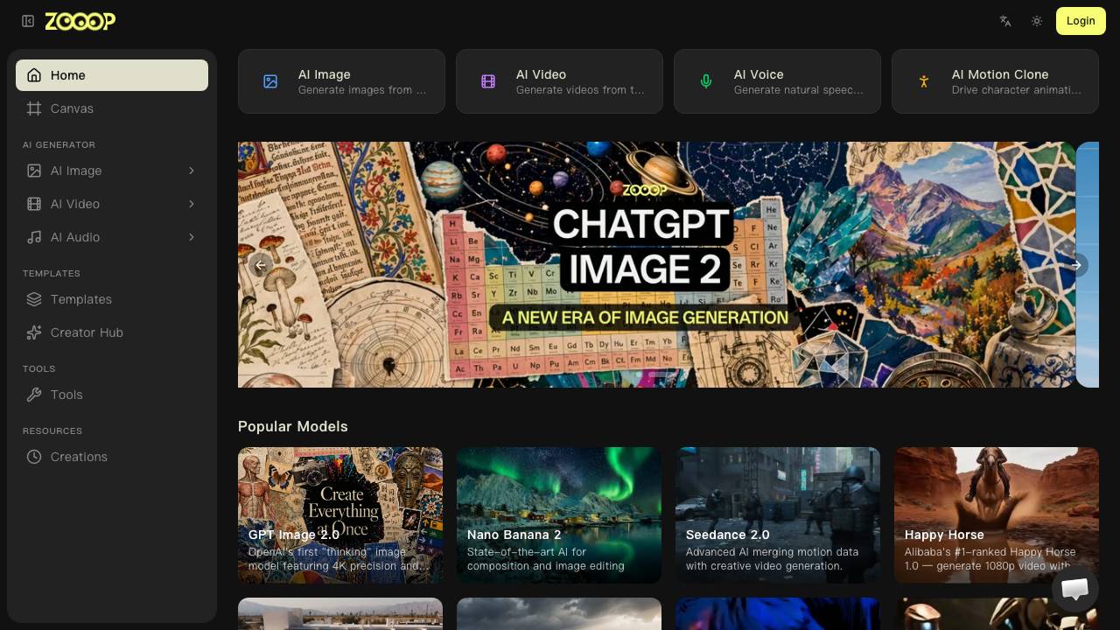Viewport: 1120px width, 630px height.
Task: Click the orange figure icon on AI Motion Clone
Action: (924, 81)
